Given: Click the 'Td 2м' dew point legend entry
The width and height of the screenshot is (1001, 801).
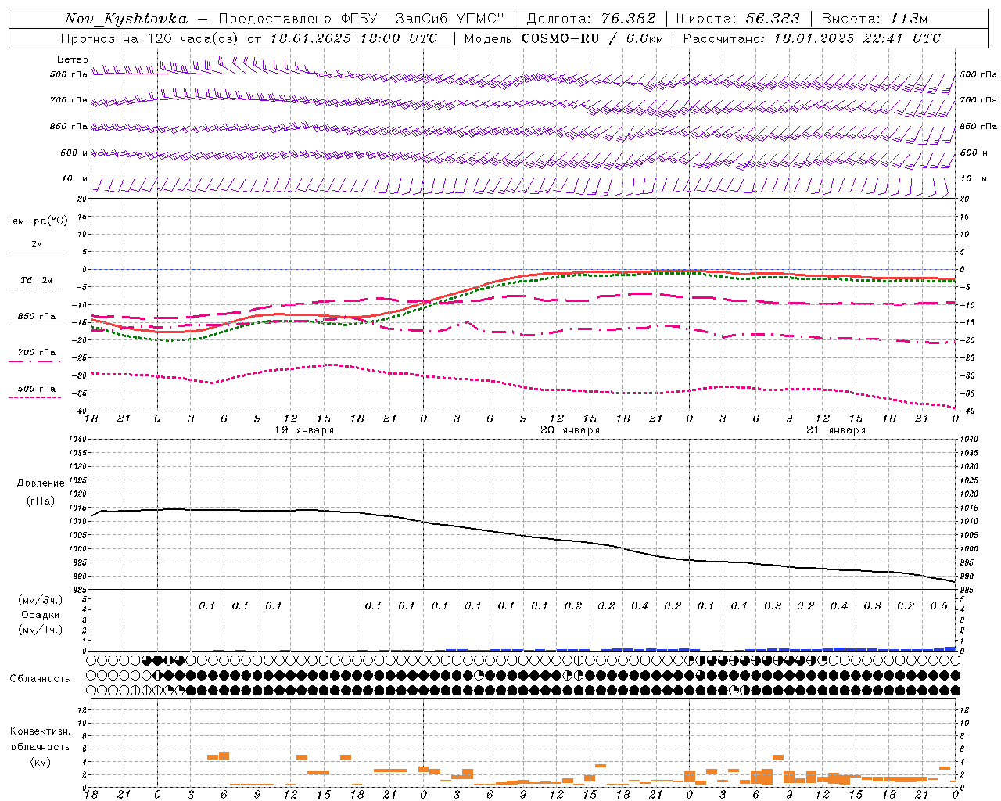Looking at the screenshot, I should tap(37, 280).
